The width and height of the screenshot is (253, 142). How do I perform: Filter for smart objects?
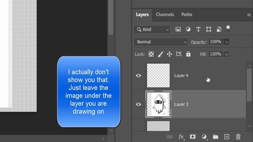pos(219,29)
